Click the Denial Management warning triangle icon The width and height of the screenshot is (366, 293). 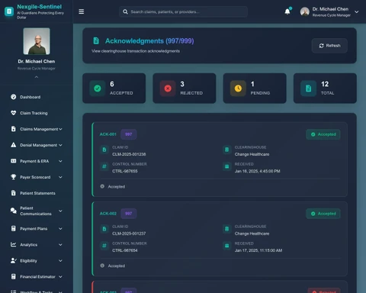(14, 145)
